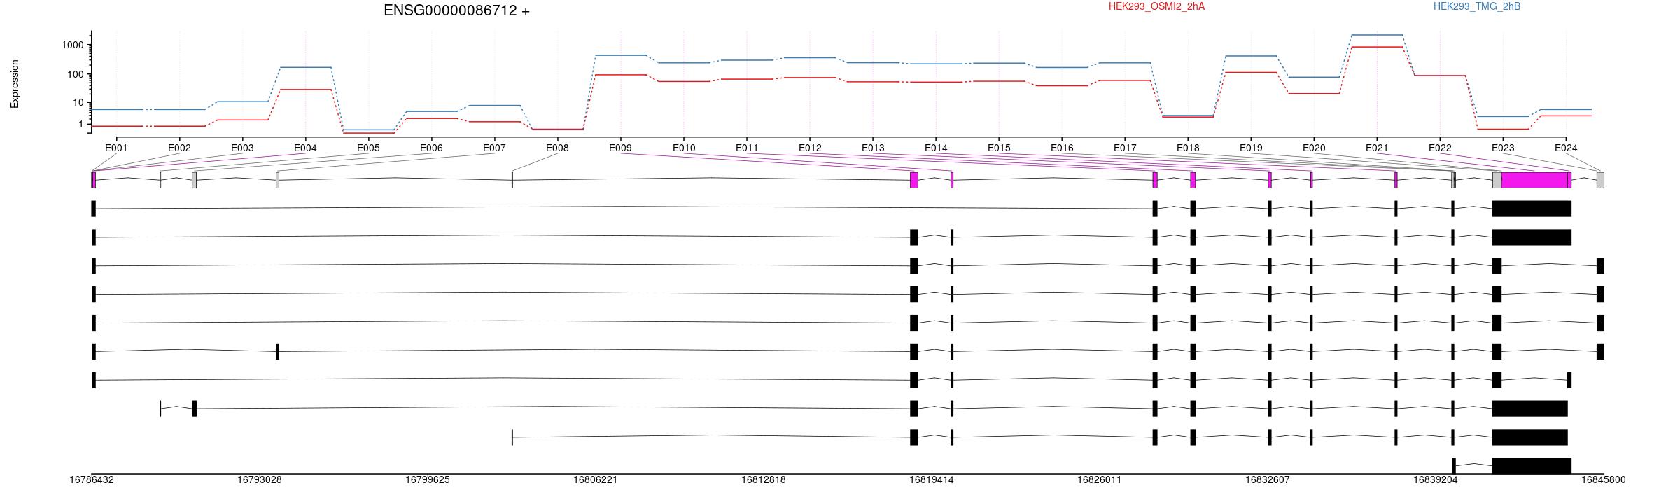Screen dimensions: 1680x490
Task: Click y-axis tick value 1
Action: click(x=81, y=125)
